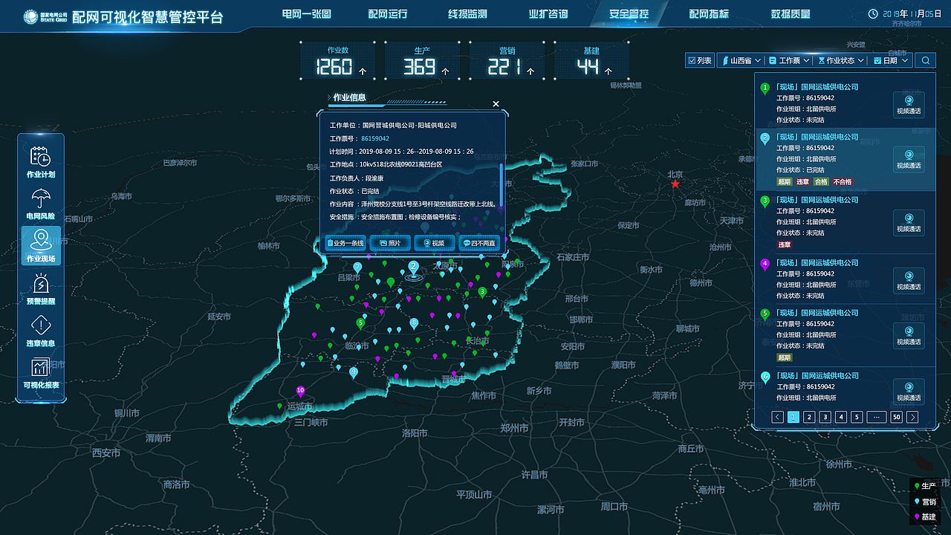Click the State Grid logo
The height and width of the screenshot is (535, 951).
click(x=45, y=16)
